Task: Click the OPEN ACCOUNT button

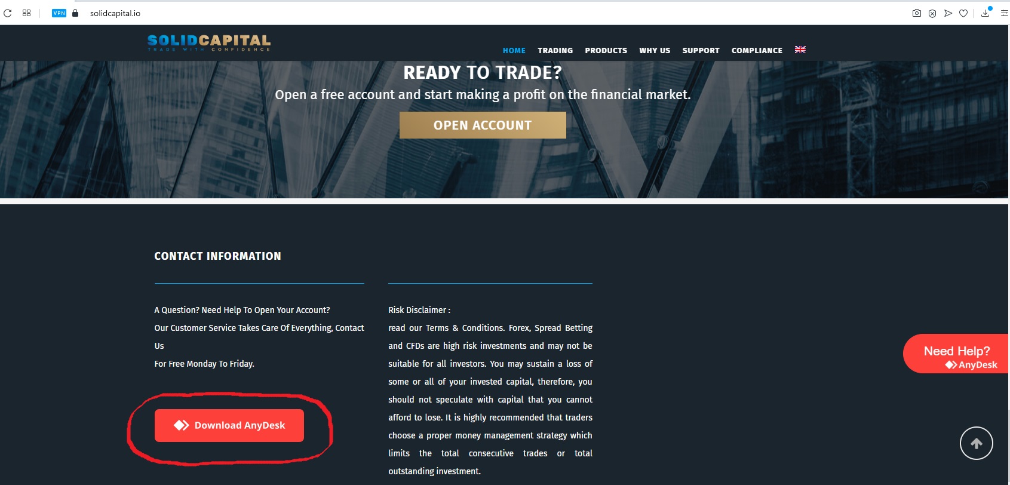Action: coord(483,125)
